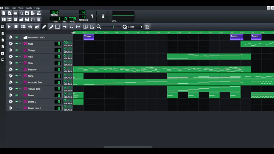Select the Draw mode pencil
Image resolution: width=274 pixels, height=154 pixels.
(44, 27)
